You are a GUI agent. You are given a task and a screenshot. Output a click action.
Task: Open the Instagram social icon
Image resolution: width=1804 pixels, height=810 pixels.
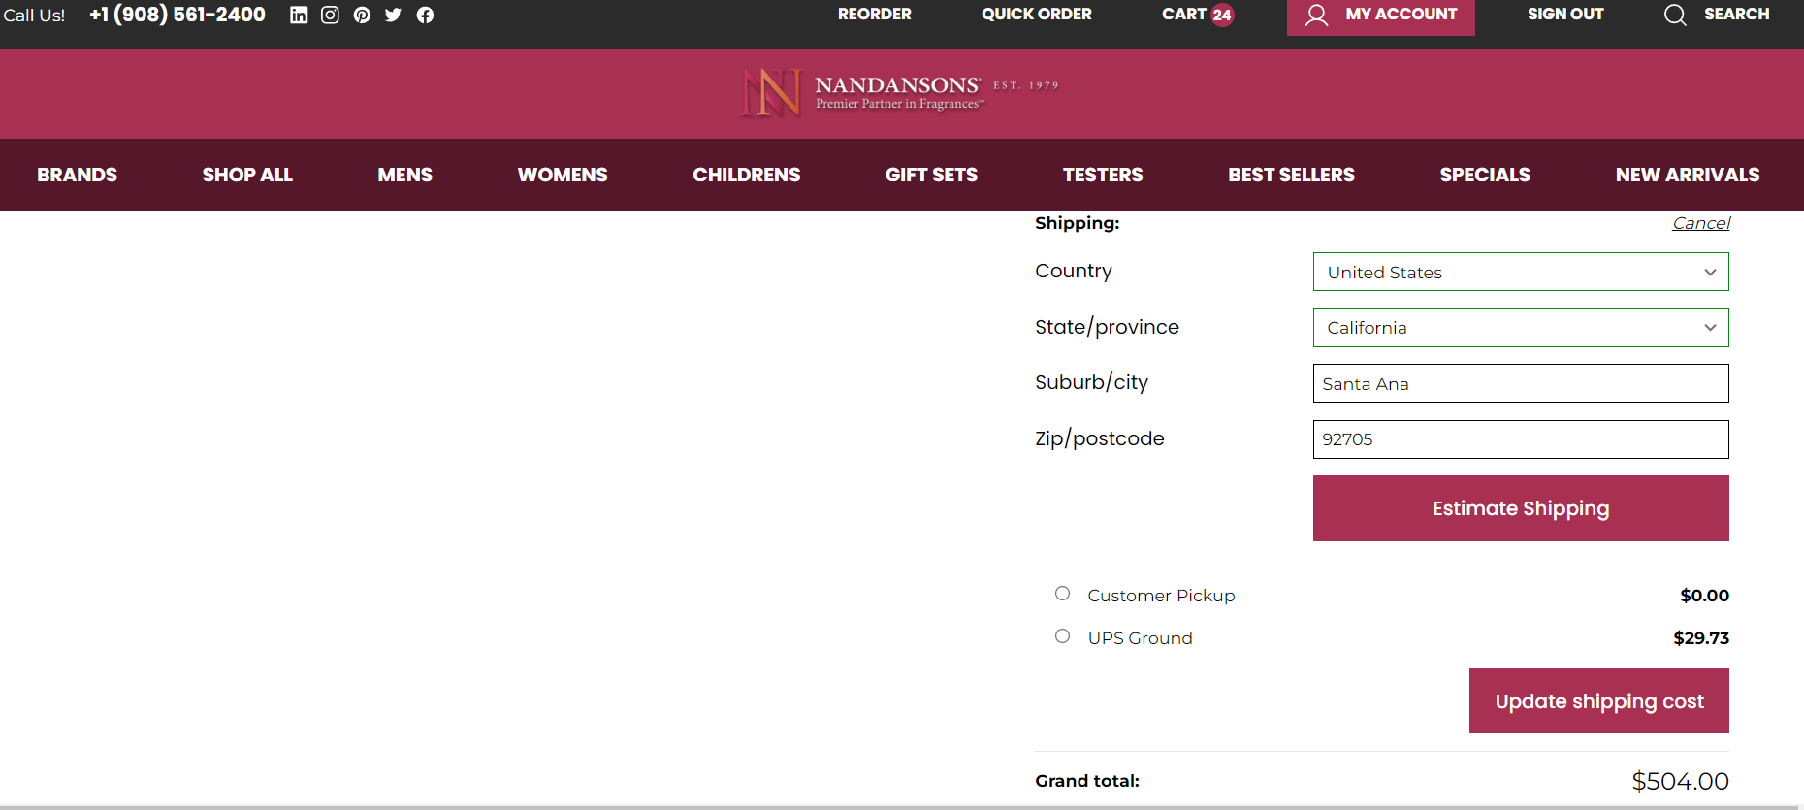pyautogui.click(x=330, y=15)
